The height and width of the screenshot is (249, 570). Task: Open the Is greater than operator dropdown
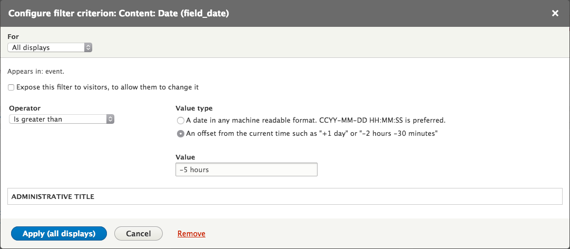click(62, 119)
